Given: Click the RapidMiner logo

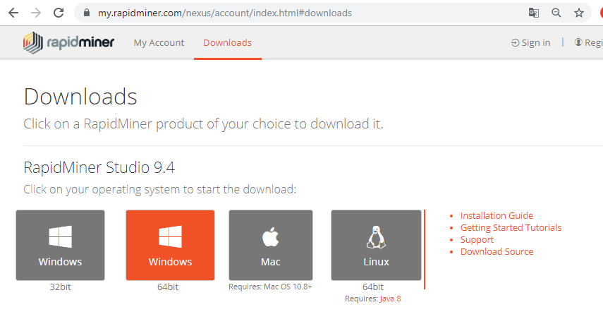Looking at the screenshot, I should 67,42.
